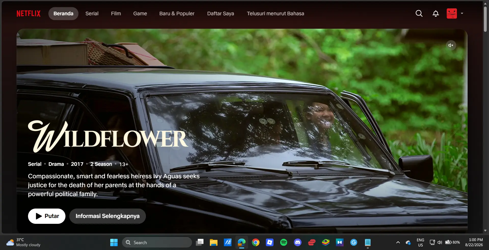Click the scrollbar down arrow
Image resolution: width=489 pixels, height=250 pixels.
click(485, 231)
